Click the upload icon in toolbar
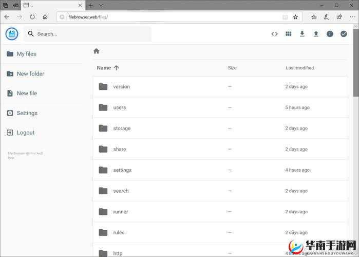 316,34
